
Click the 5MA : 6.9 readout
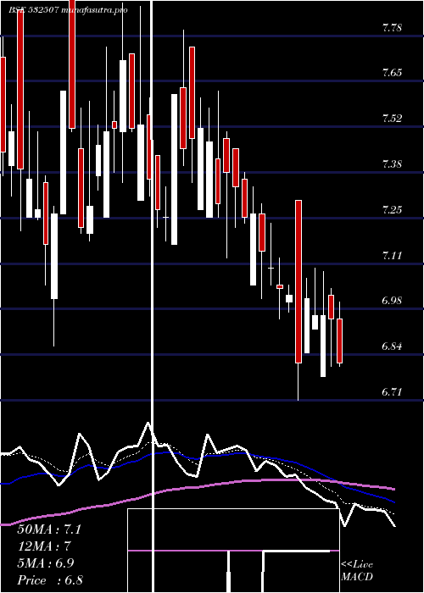point(46,563)
